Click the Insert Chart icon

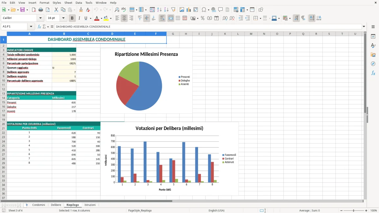point(189,10)
